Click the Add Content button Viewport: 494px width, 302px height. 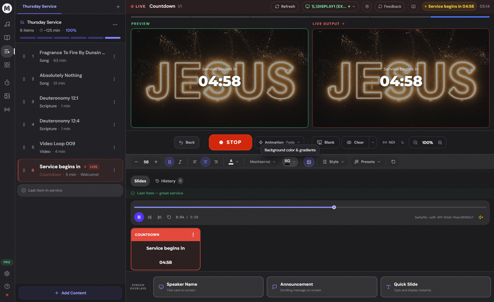(x=70, y=293)
